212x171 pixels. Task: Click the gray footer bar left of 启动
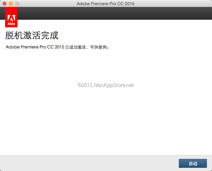[x=89, y=163]
